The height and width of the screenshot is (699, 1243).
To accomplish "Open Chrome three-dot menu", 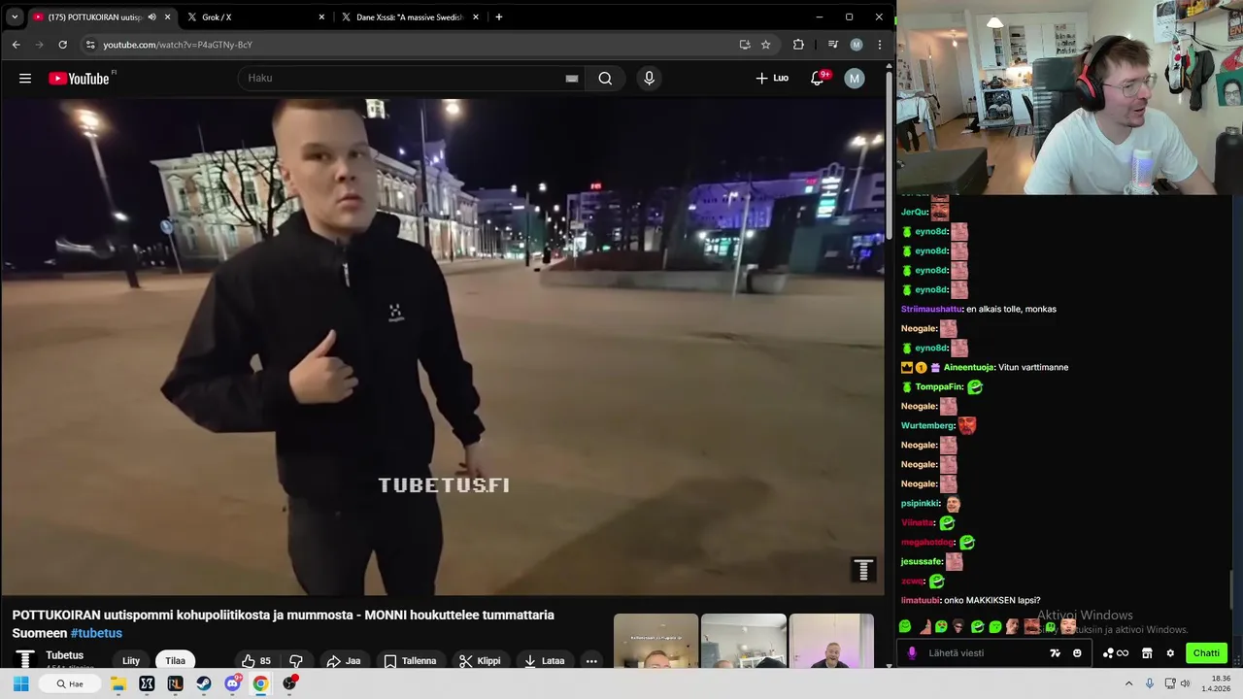I will tap(879, 45).
